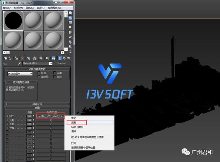
Task: Click the 无 map button for 折射
Action: pos(51,124)
